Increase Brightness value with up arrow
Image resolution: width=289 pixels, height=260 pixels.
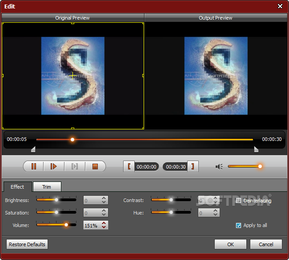tap(104, 198)
